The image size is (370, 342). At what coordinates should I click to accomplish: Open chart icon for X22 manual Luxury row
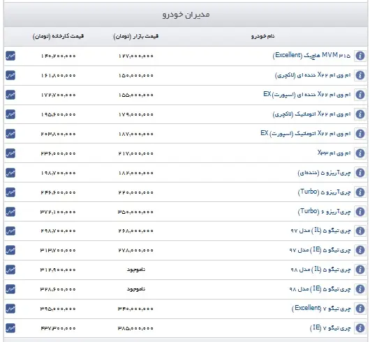point(10,75)
